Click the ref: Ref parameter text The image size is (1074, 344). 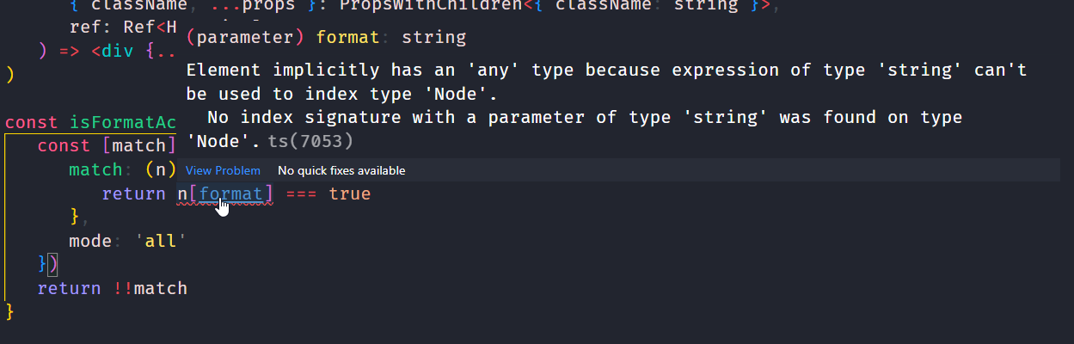click(x=123, y=26)
